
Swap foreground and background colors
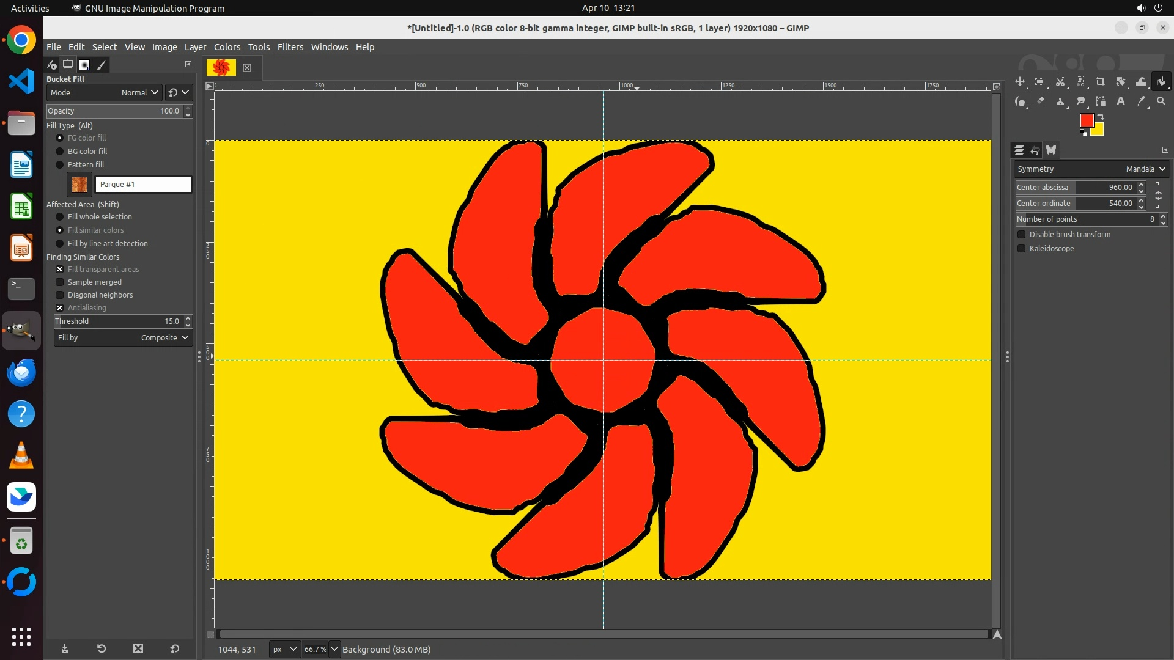[1101, 116]
